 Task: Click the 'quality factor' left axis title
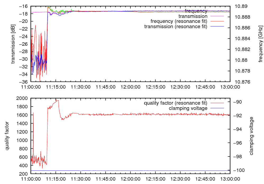coord(7,136)
